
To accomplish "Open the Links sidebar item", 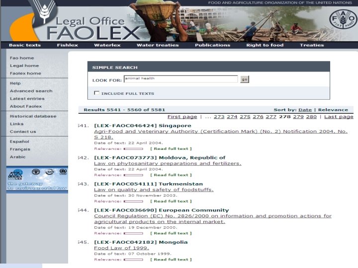I will [17, 124].
